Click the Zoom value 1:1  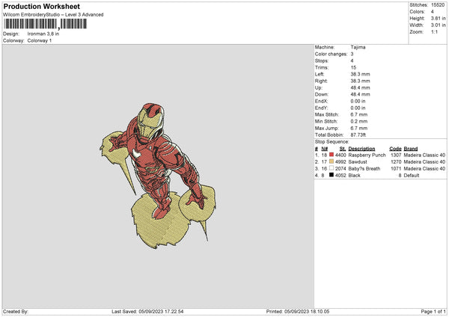pos(434,31)
